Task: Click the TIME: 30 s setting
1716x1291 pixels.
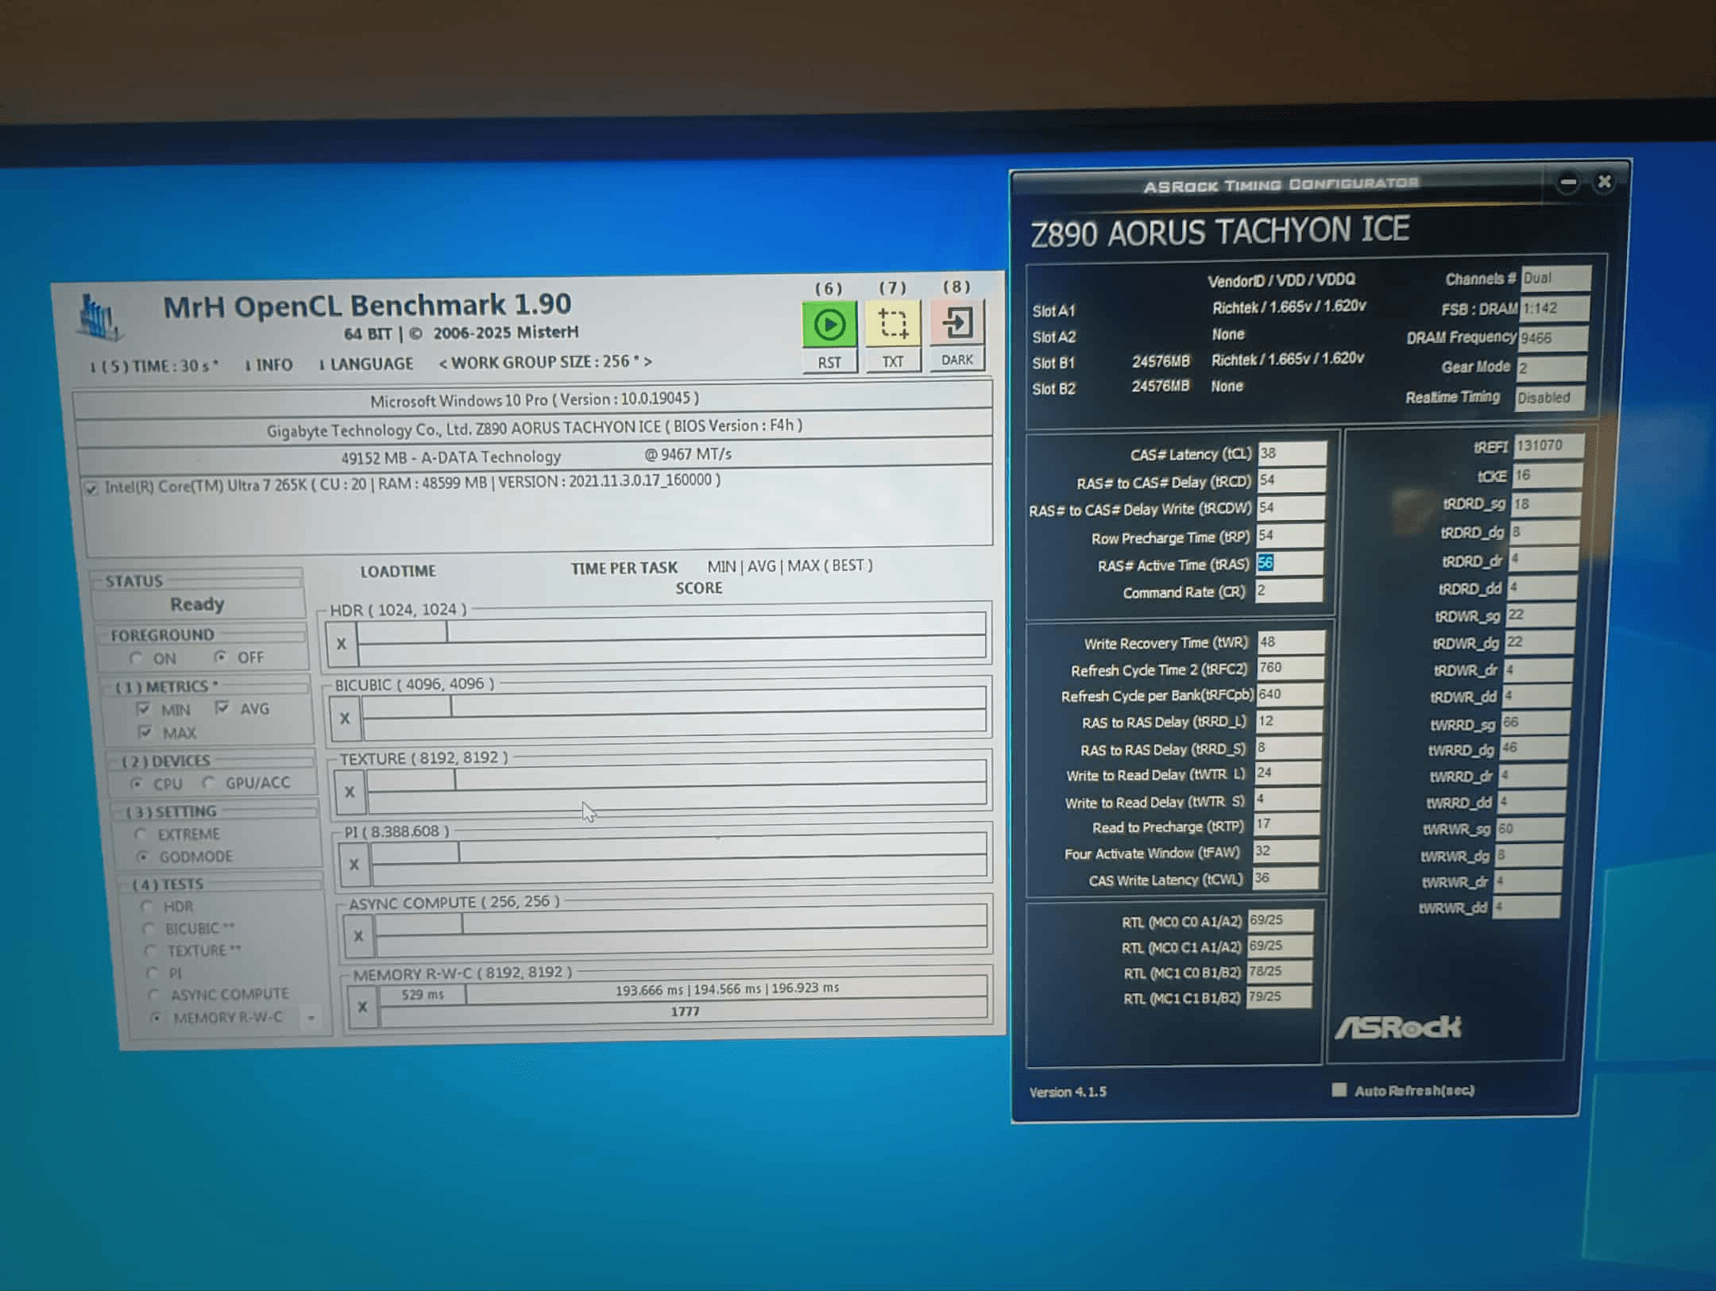Action: tap(161, 366)
